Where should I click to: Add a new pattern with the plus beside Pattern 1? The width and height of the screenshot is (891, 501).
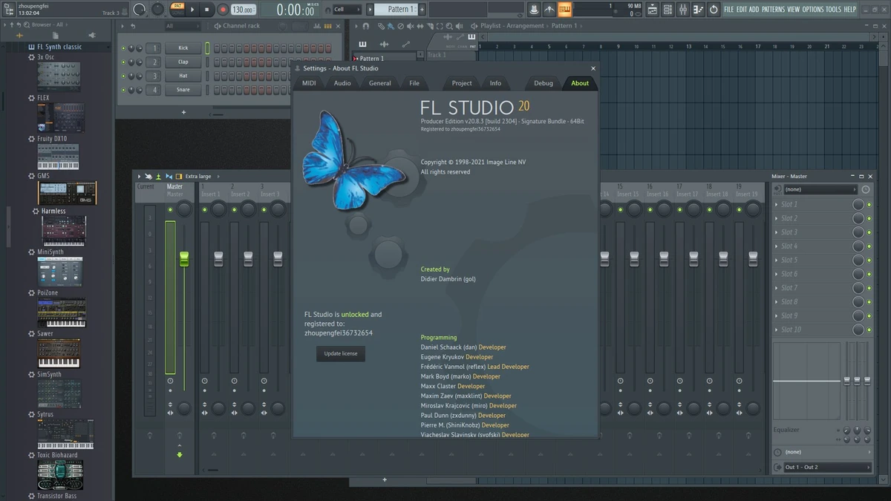coord(422,9)
